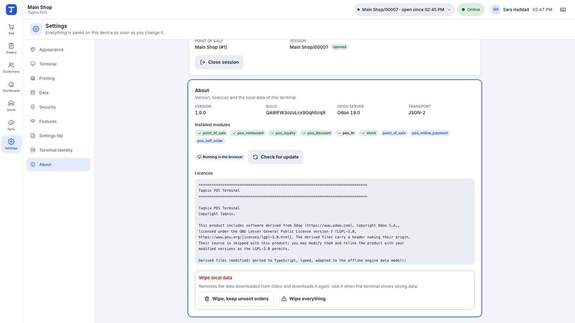
Task: Click the pos_online_payment module tag
Action: tap(430, 133)
